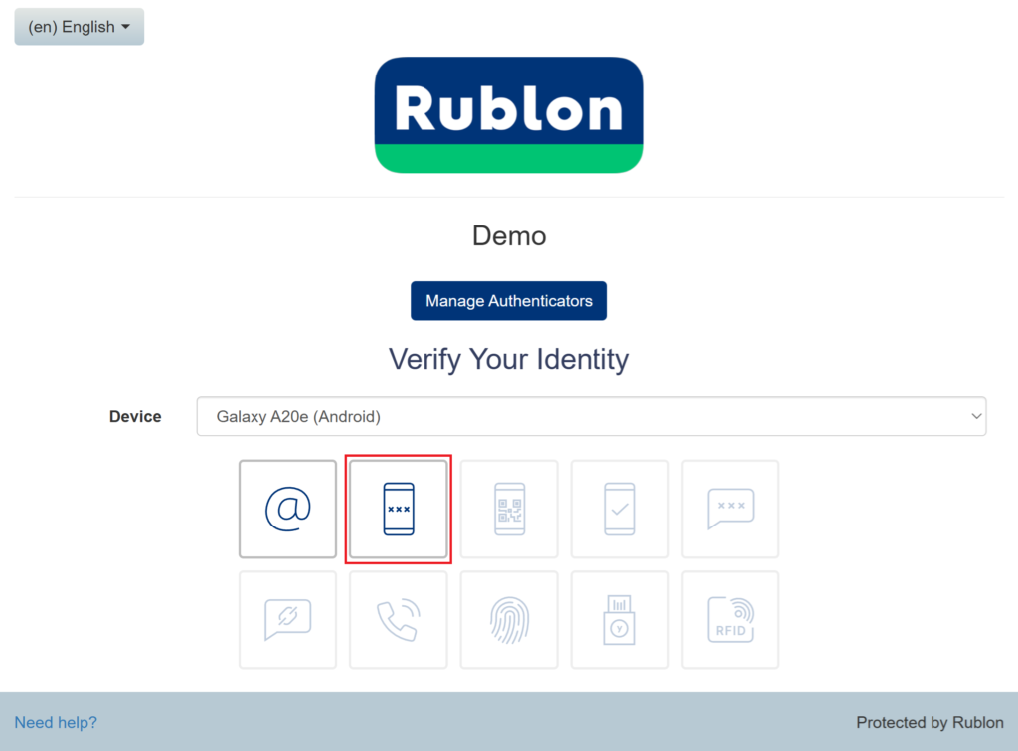Image resolution: width=1018 pixels, height=751 pixels.
Task: Click the Verify Your Identity heading
Action: 508,359
